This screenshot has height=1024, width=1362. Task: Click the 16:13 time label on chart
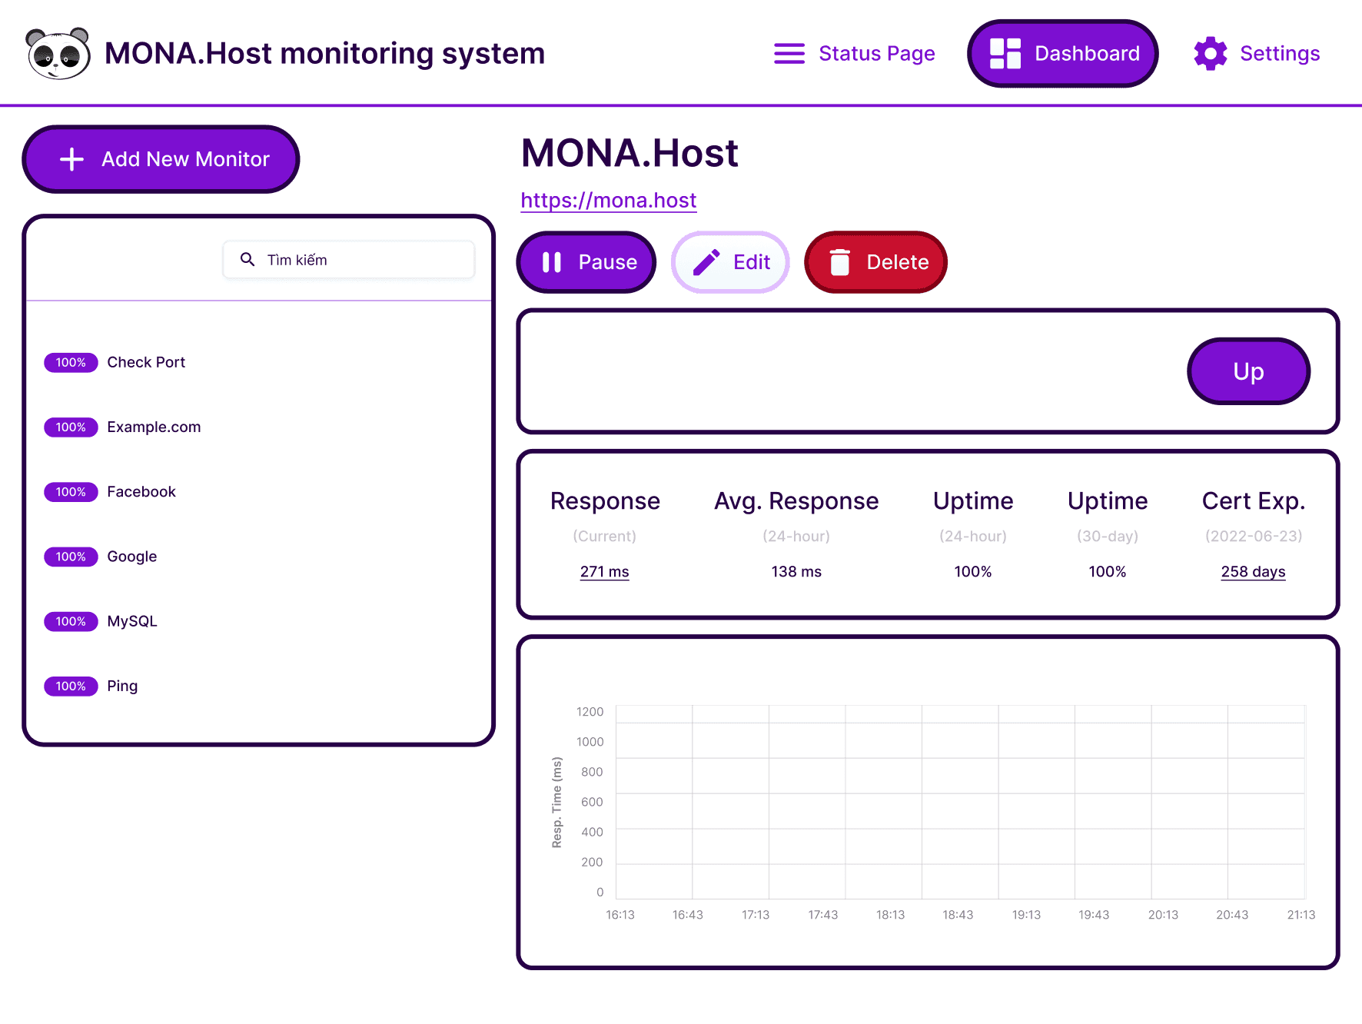click(x=620, y=915)
